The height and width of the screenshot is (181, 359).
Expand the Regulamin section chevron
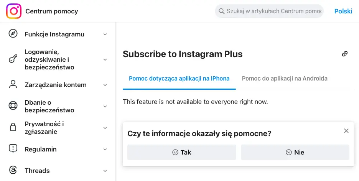click(x=105, y=149)
